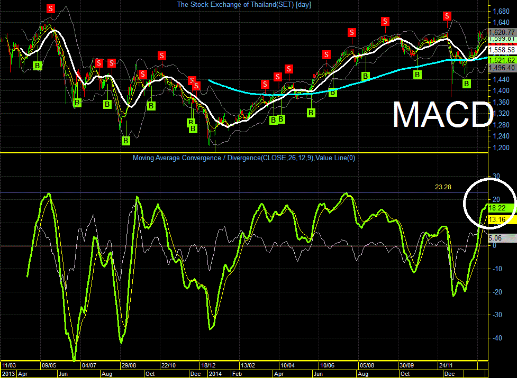This screenshot has width=517, height=378.
Task: Click the -20 label on MACD axis
Action: click(497, 292)
